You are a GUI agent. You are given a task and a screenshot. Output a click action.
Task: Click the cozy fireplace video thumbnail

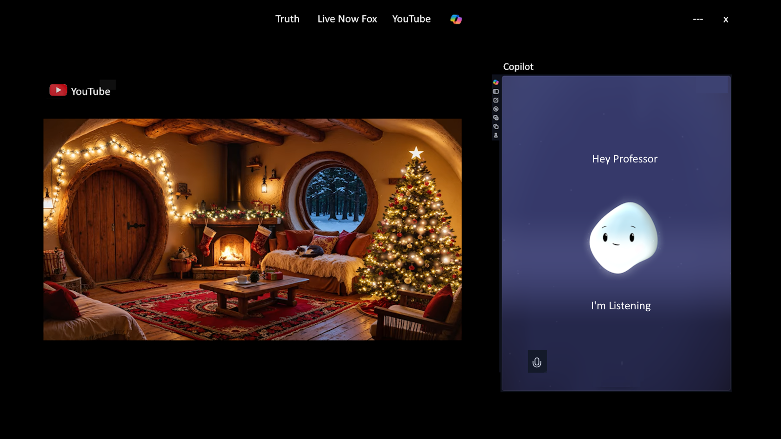[x=252, y=229]
